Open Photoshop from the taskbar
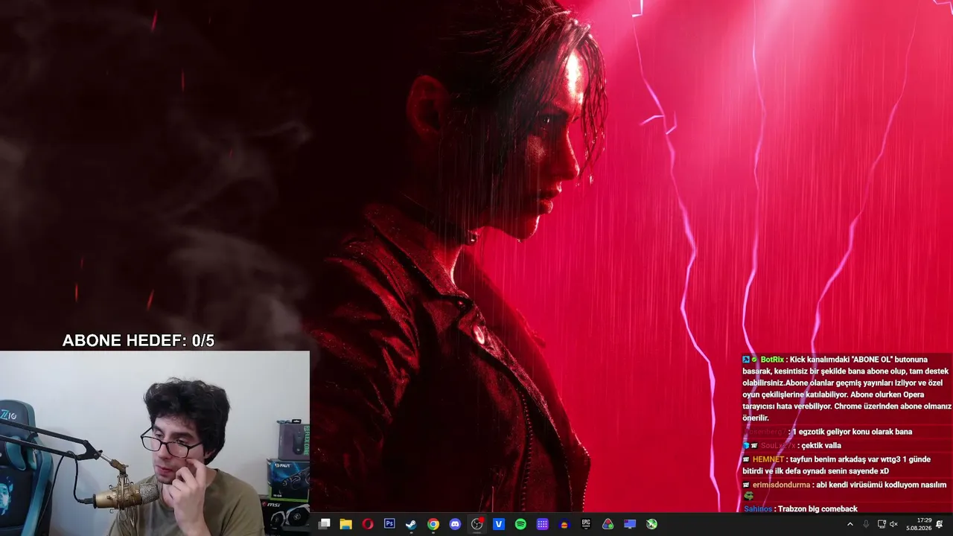The height and width of the screenshot is (536, 953). coord(389,524)
